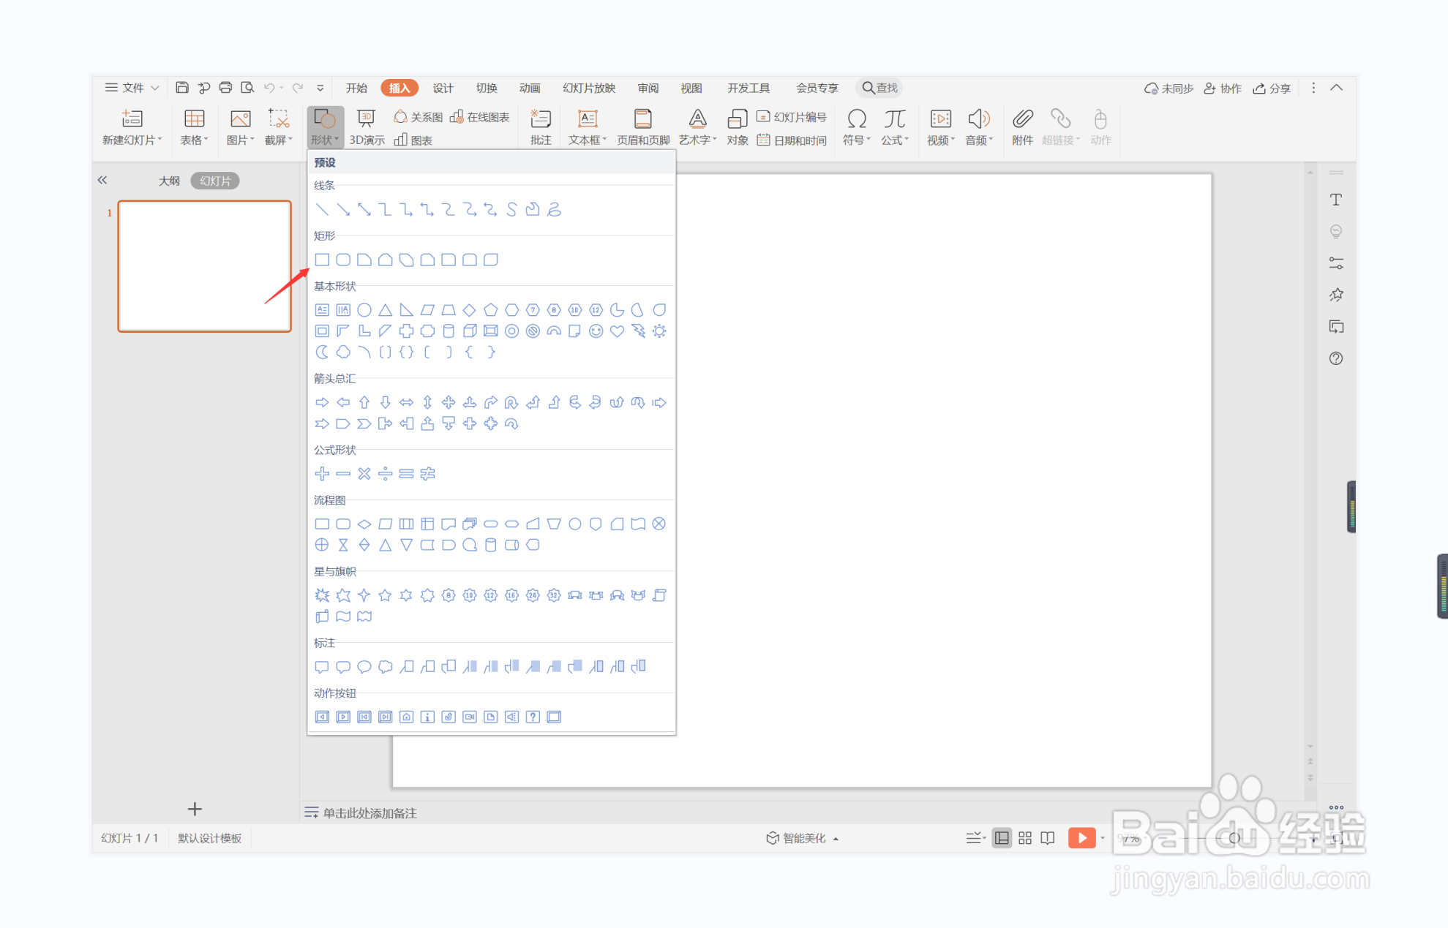
Task: Select slide 1 thumbnail
Action: click(x=205, y=266)
